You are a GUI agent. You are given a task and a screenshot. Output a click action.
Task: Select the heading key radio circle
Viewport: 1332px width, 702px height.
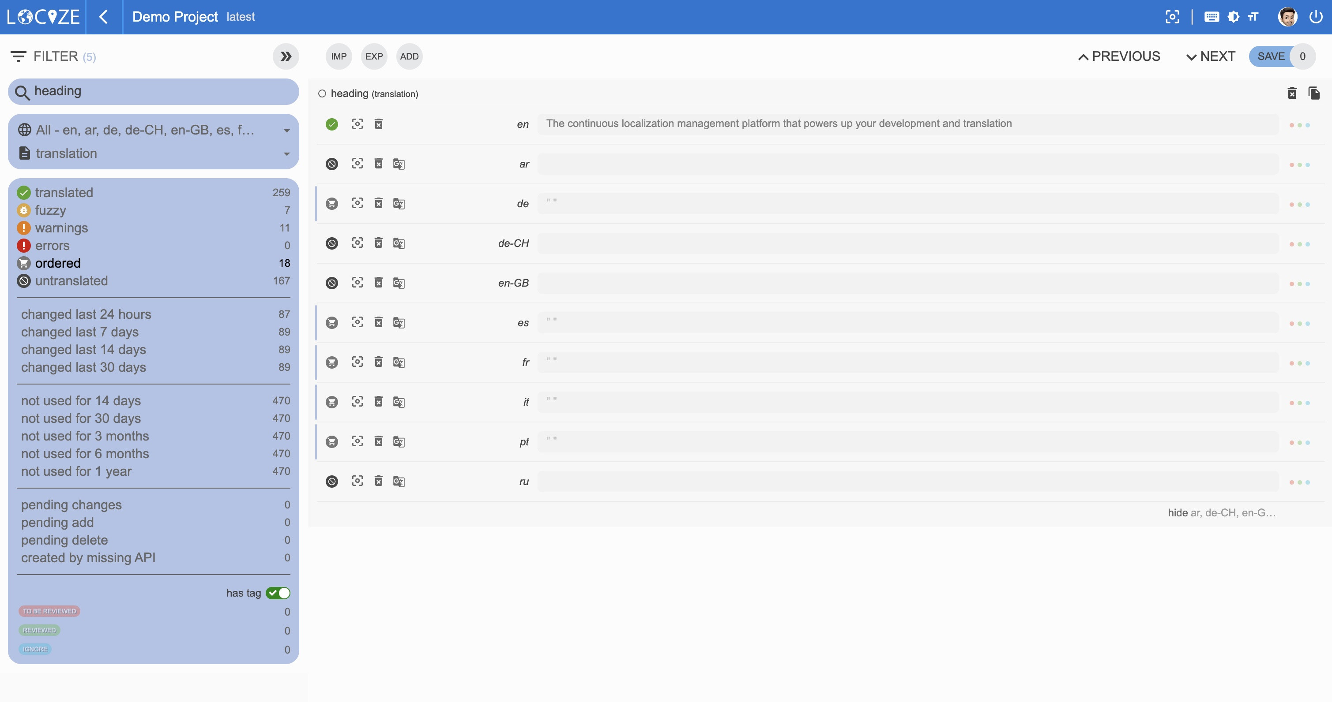click(322, 93)
